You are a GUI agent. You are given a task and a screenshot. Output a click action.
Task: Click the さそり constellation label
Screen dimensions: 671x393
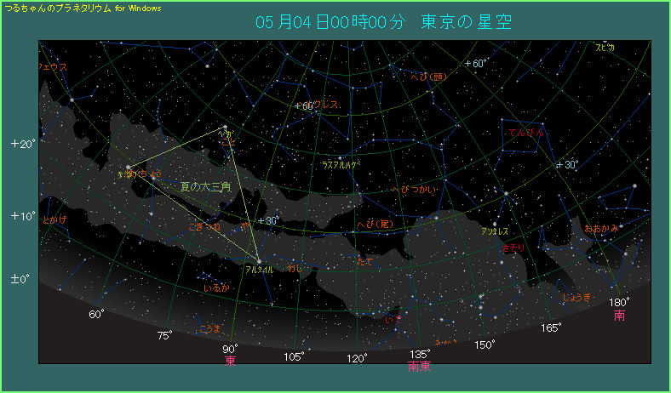[x=514, y=248]
